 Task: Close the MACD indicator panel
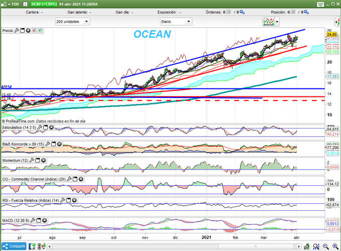tap(45, 220)
